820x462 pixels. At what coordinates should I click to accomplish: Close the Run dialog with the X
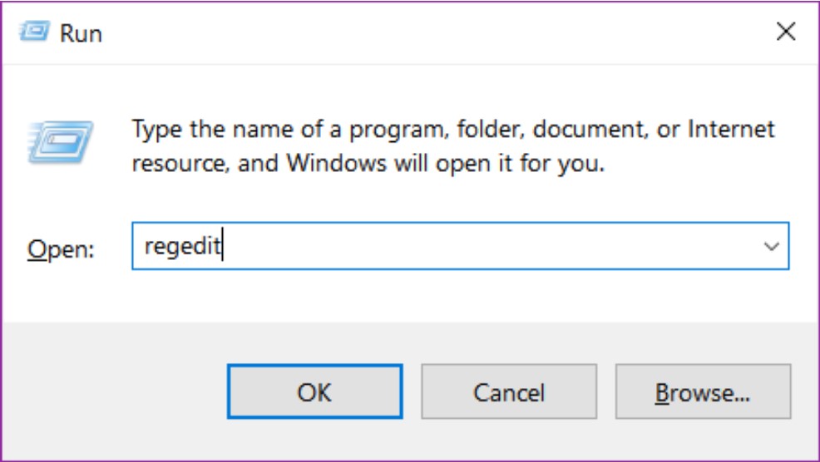tap(785, 32)
